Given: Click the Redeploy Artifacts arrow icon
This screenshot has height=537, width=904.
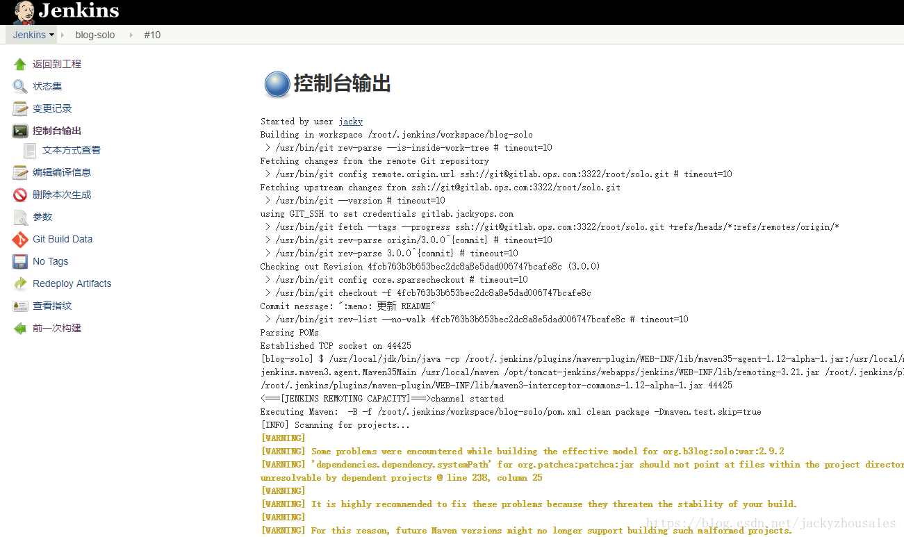Looking at the screenshot, I should (x=20, y=283).
